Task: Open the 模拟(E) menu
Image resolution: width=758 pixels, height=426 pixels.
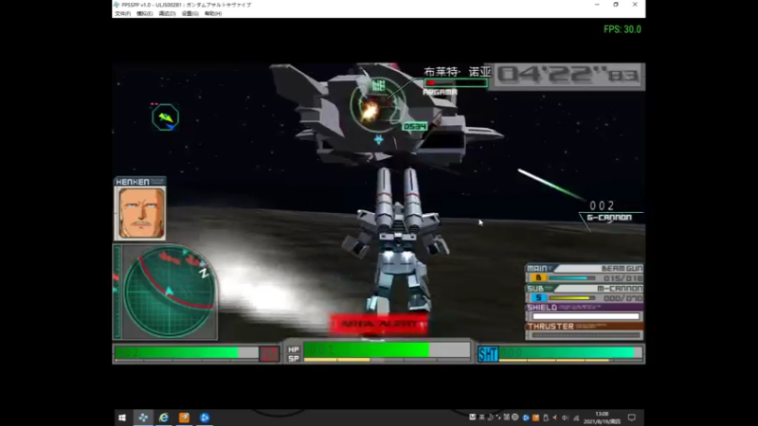Action: click(x=145, y=13)
